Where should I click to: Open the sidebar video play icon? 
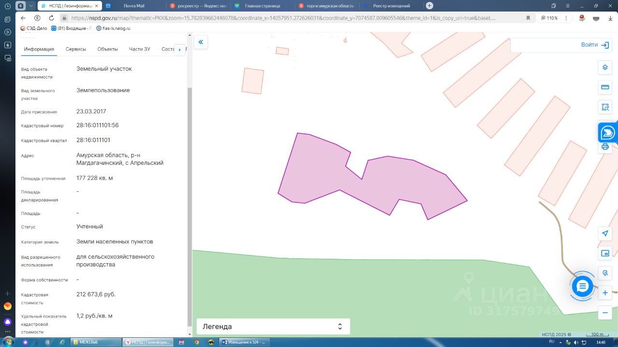tap(7, 32)
